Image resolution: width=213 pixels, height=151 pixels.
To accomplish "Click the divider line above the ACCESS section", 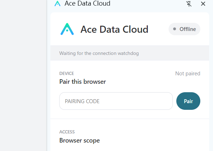I will [130, 119].
